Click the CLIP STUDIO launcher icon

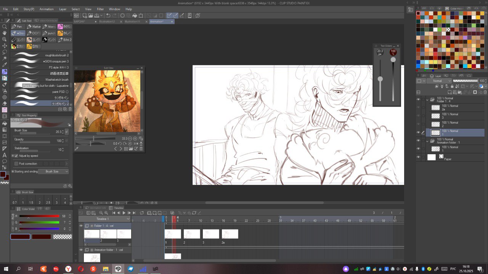76,16
